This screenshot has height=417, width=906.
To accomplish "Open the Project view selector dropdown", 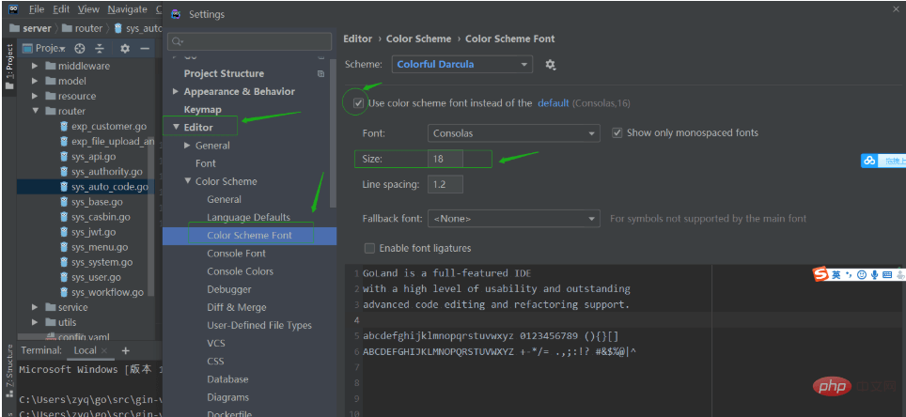I will coord(44,49).
